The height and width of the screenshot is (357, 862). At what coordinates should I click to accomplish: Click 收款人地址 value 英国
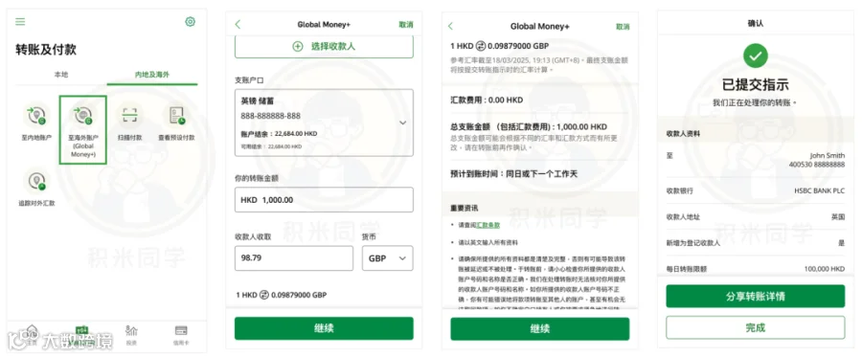[838, 217]
